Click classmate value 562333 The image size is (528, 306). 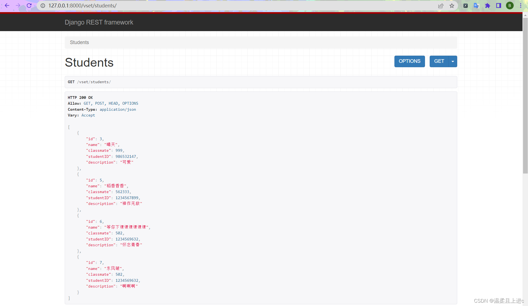click(122, 192)
